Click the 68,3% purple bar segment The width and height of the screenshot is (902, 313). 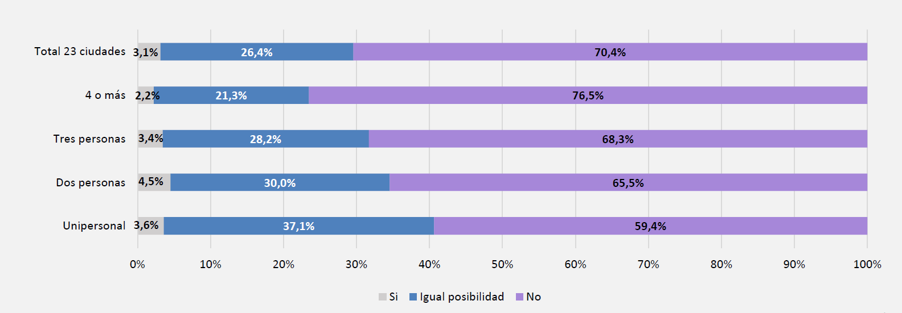[618, 139]
